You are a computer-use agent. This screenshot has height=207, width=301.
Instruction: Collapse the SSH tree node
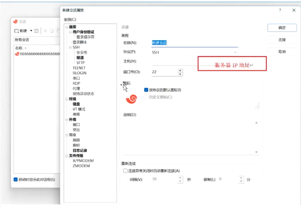[x=70, y=47]
